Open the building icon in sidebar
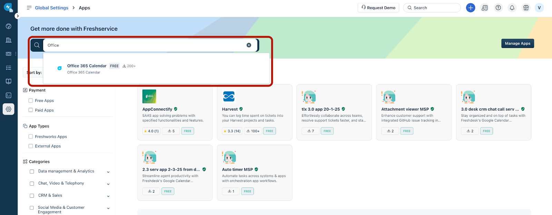This screenshot has width=552, height=215. click(x=9, y=40)
